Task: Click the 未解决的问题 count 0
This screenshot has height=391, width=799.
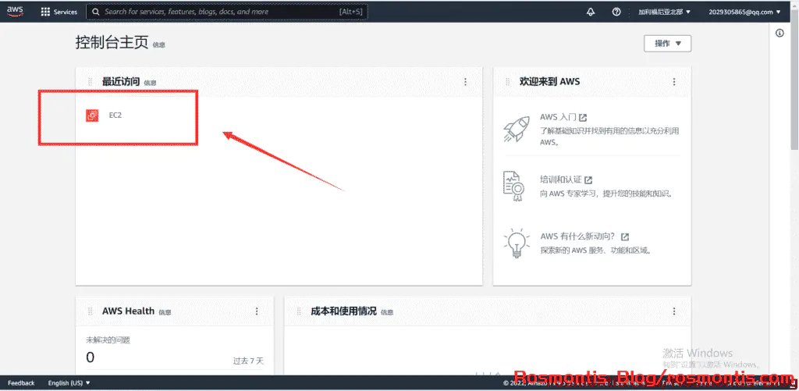Action: (x=91, y=357)
